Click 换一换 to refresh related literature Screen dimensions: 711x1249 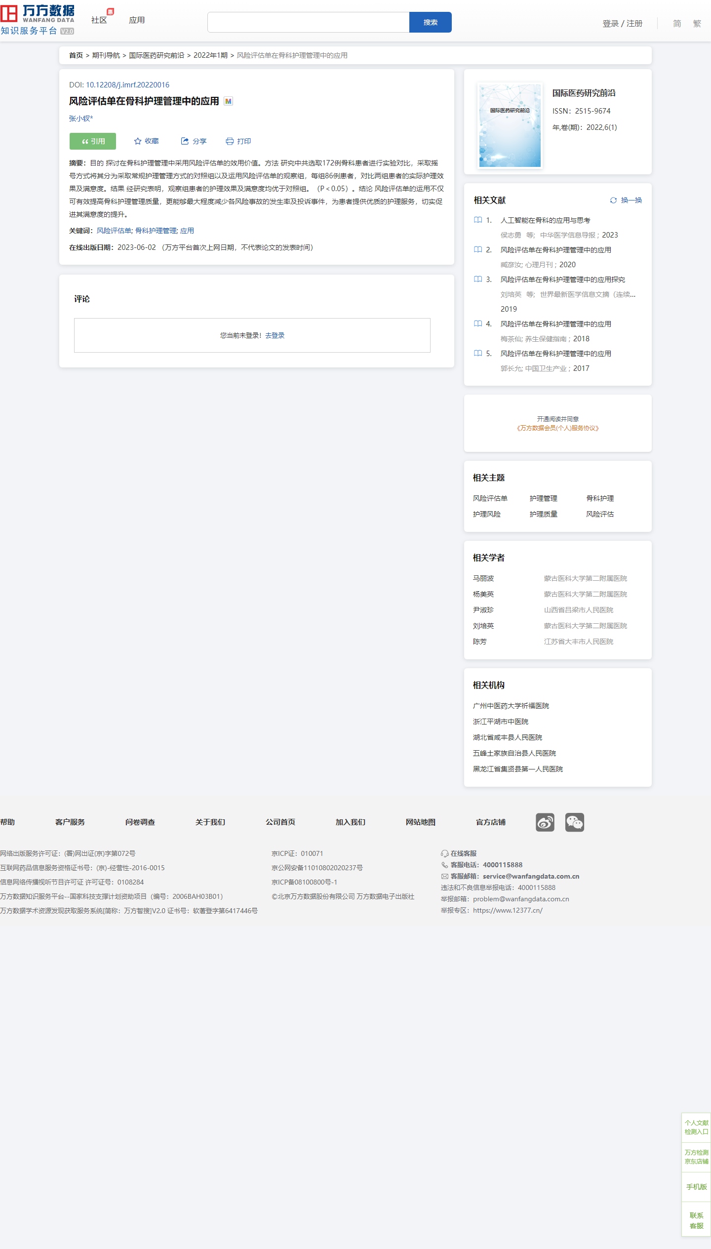point(632,200)
